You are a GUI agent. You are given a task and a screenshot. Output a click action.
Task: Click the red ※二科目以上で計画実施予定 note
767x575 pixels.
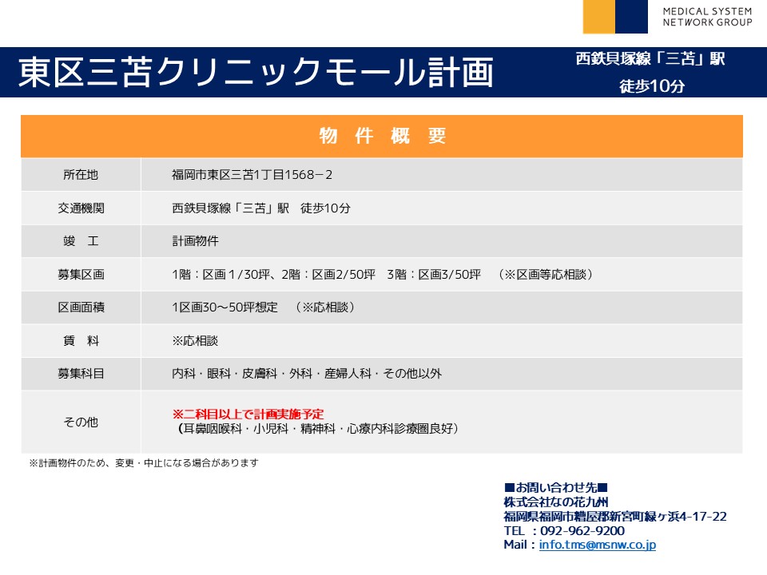tap(248, 414)
